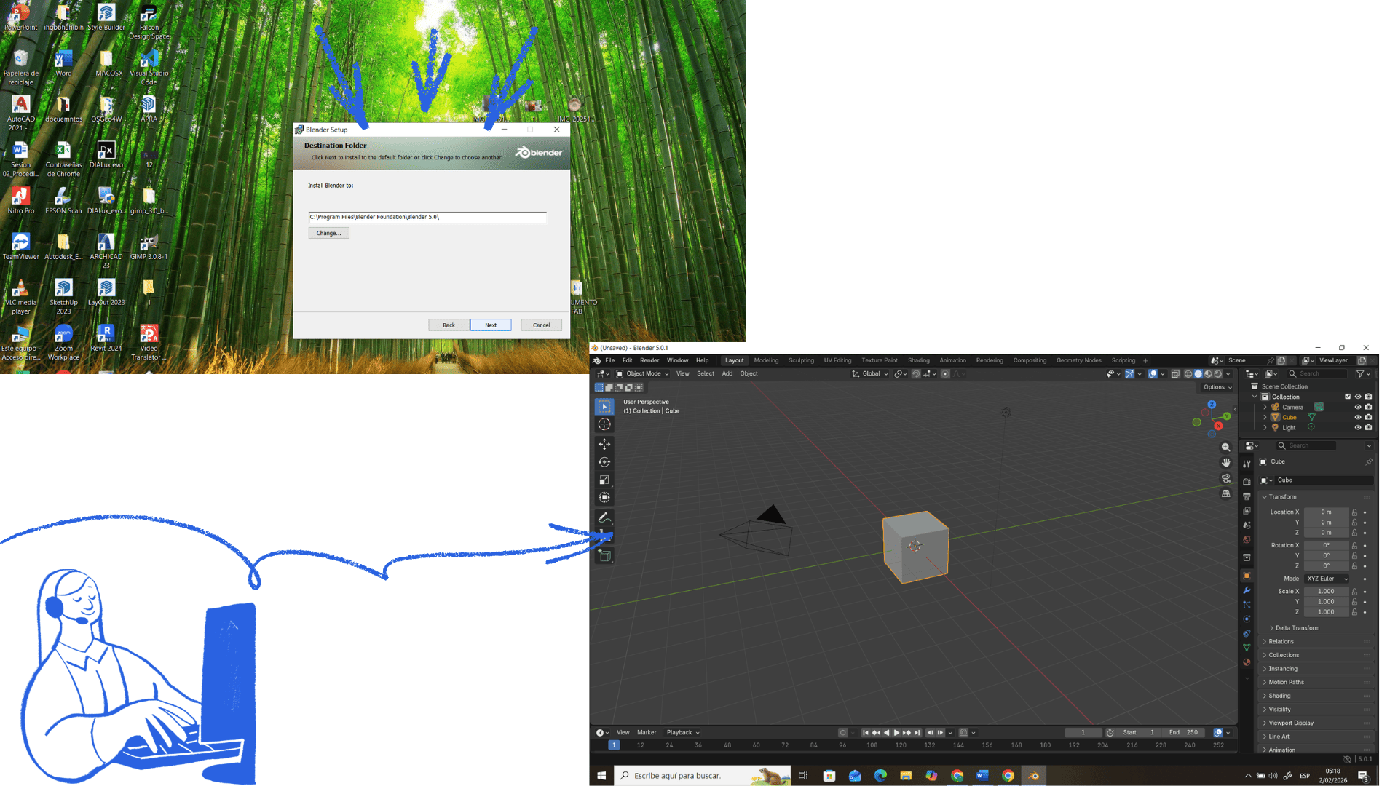Click the Add Cube tool icon
The image size is (1398, 786).
click(604, 555)
